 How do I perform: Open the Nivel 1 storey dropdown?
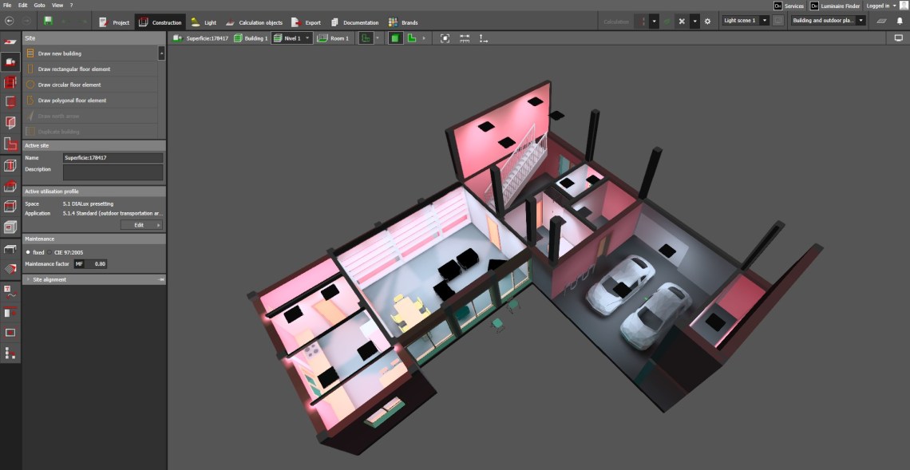[292, 38]
